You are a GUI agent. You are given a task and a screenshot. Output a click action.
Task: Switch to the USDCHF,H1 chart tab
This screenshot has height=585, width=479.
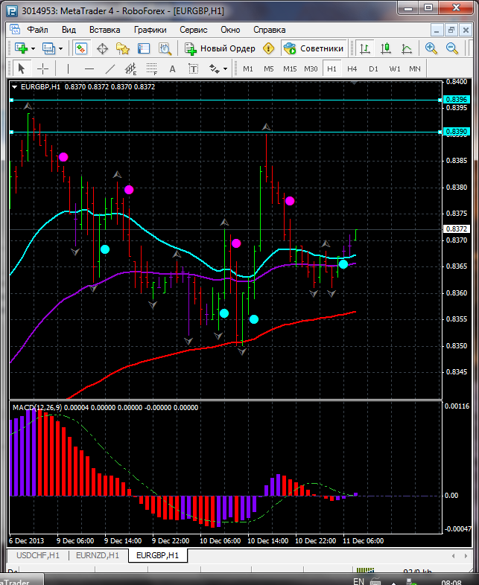click(38, 555)
